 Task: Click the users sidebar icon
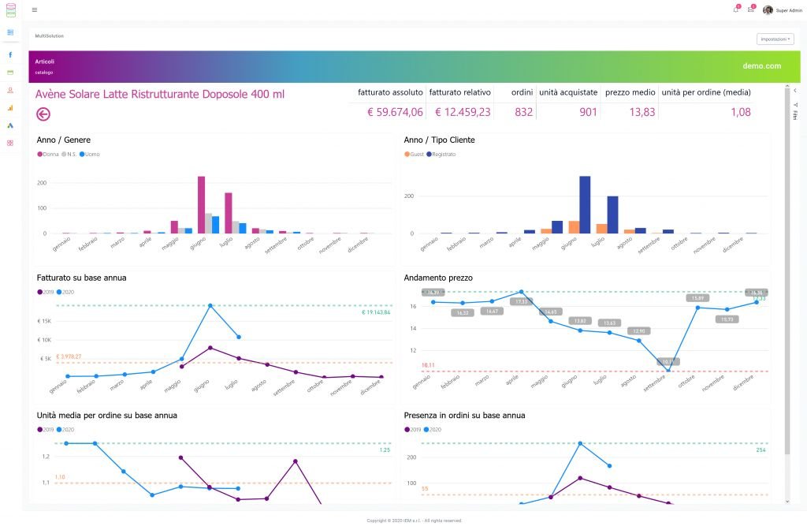(10, 91)
